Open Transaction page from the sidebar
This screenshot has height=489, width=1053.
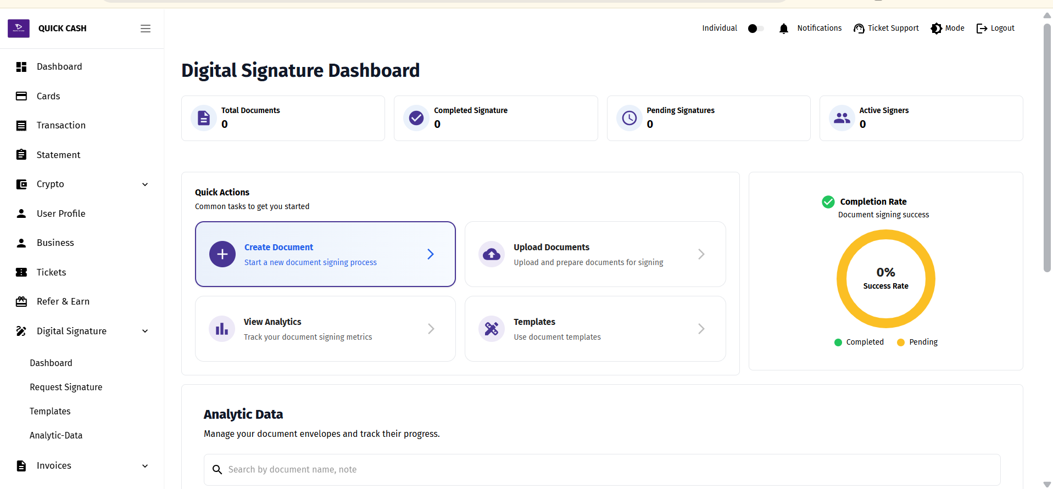[x=61, y=125]
